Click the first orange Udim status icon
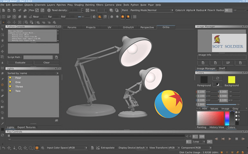 (x=222, y=153)
